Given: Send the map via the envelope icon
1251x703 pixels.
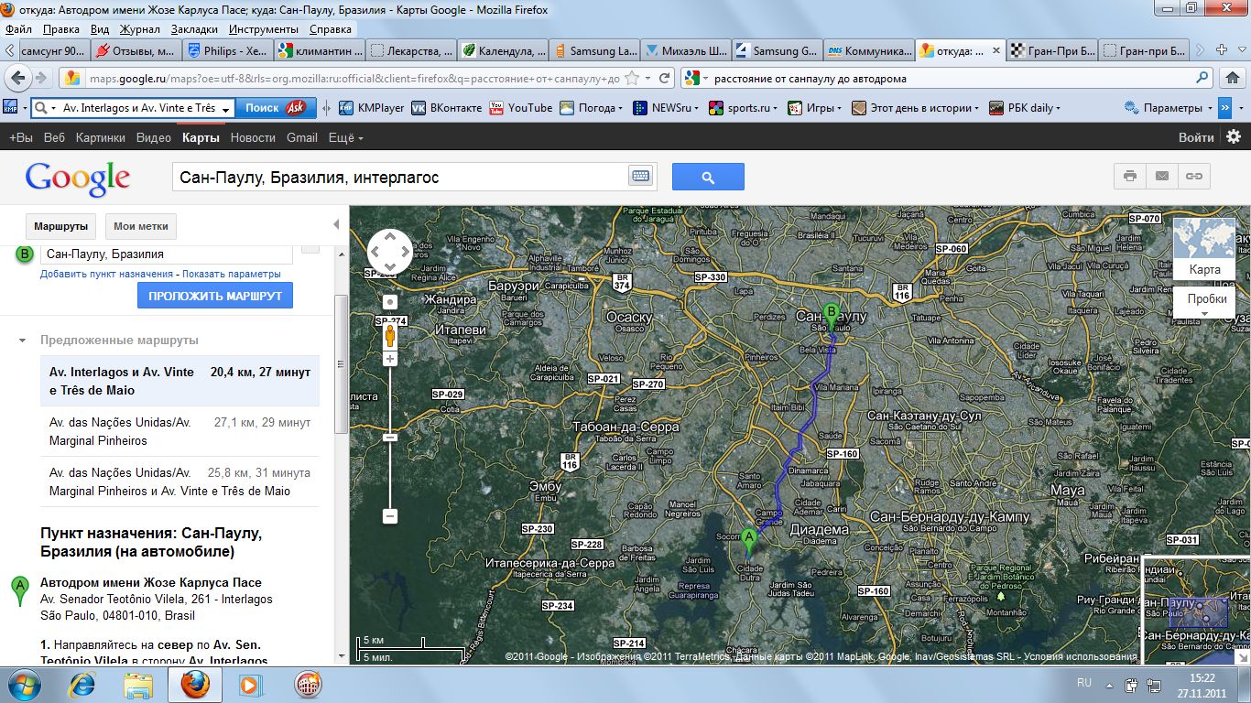Looking at the screenshot, I should (1162, 176).
